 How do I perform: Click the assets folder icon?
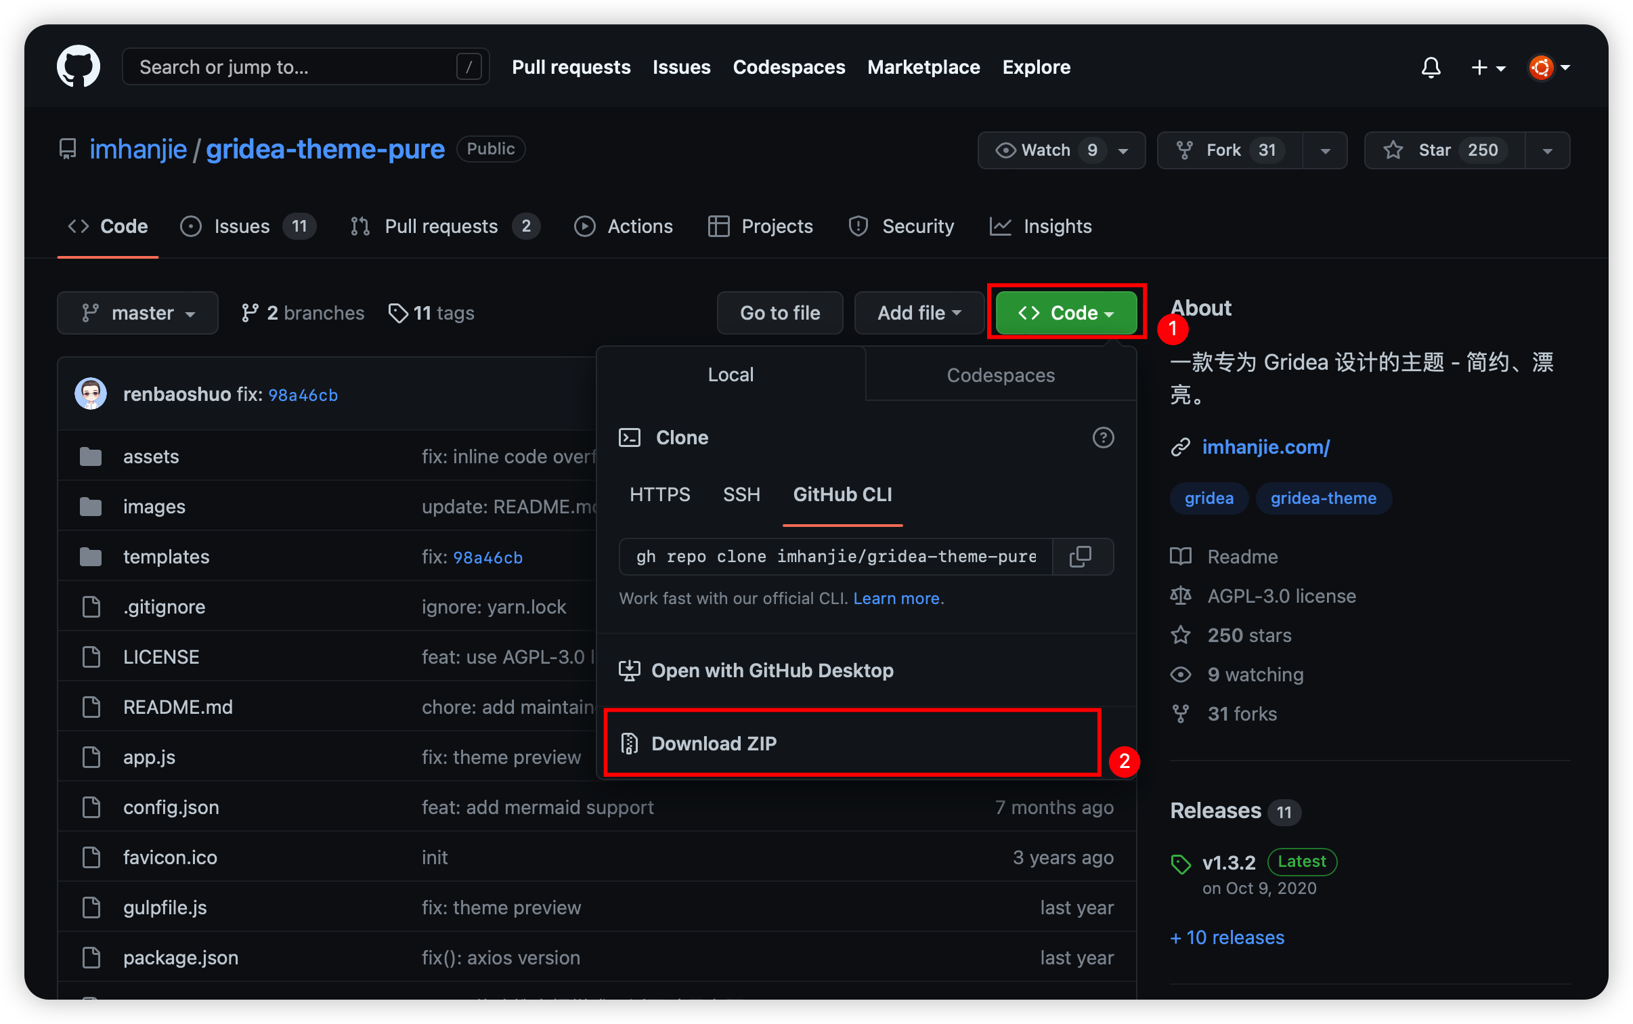(90, 456)
